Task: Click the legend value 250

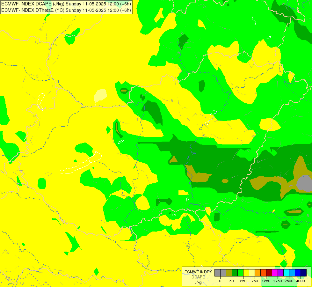Action: pyautogui.click(x=243, y=281)
